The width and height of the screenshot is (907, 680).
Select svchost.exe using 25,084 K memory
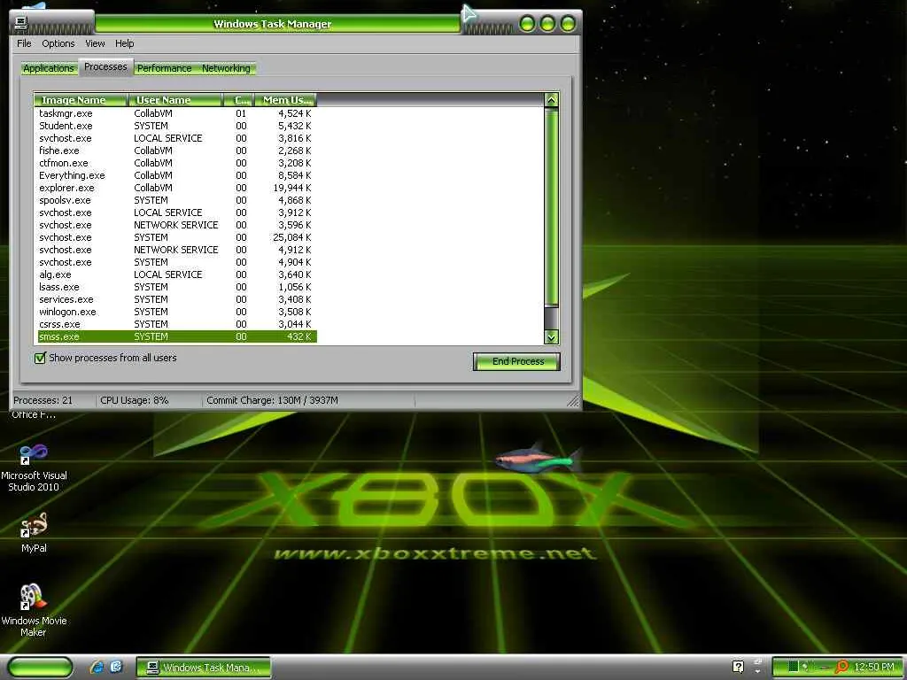(176, 237)
